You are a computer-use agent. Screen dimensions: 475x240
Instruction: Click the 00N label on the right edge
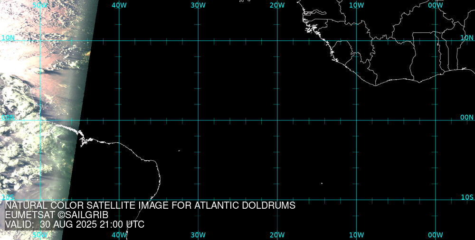[x=467, y=118]
